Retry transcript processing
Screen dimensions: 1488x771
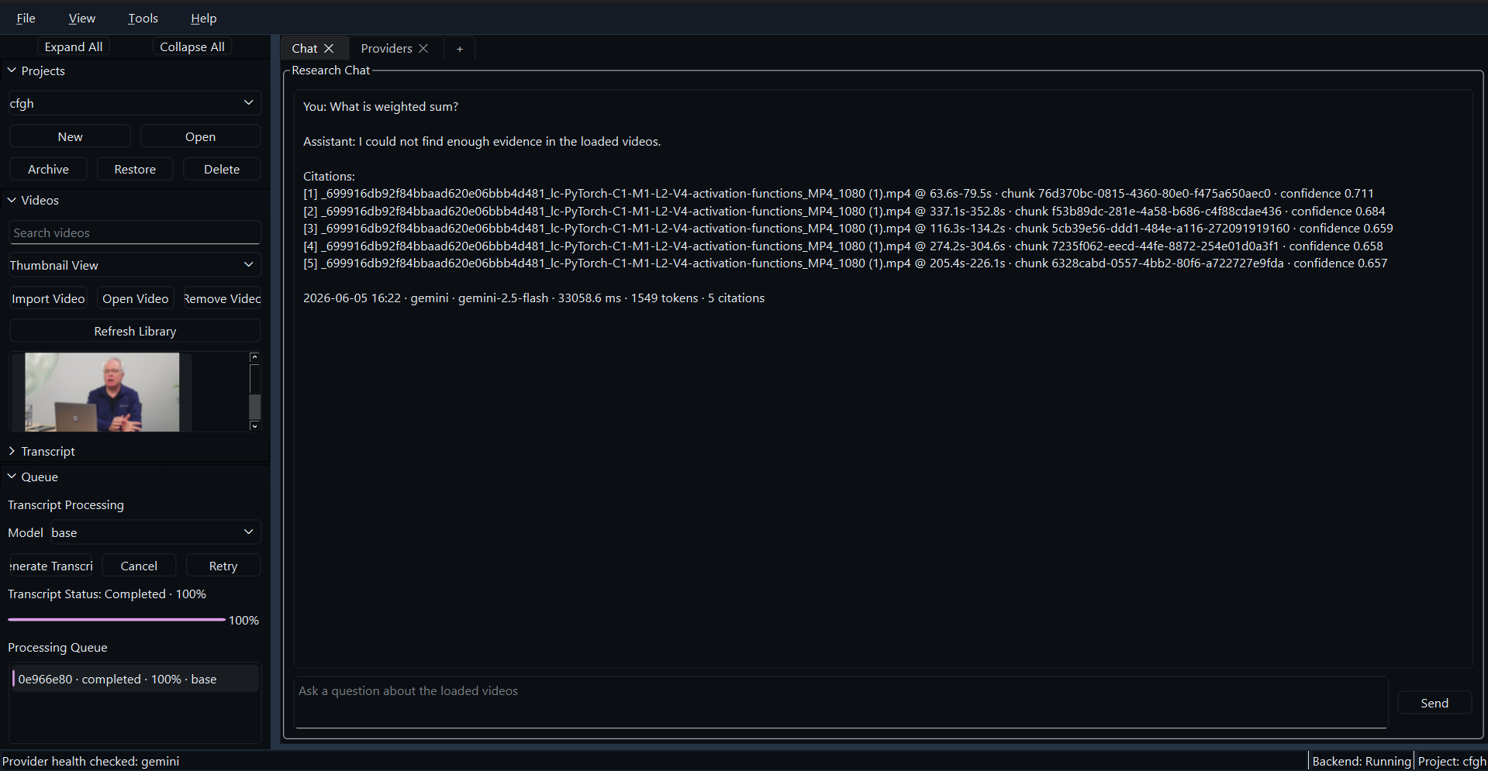(223, 566)
